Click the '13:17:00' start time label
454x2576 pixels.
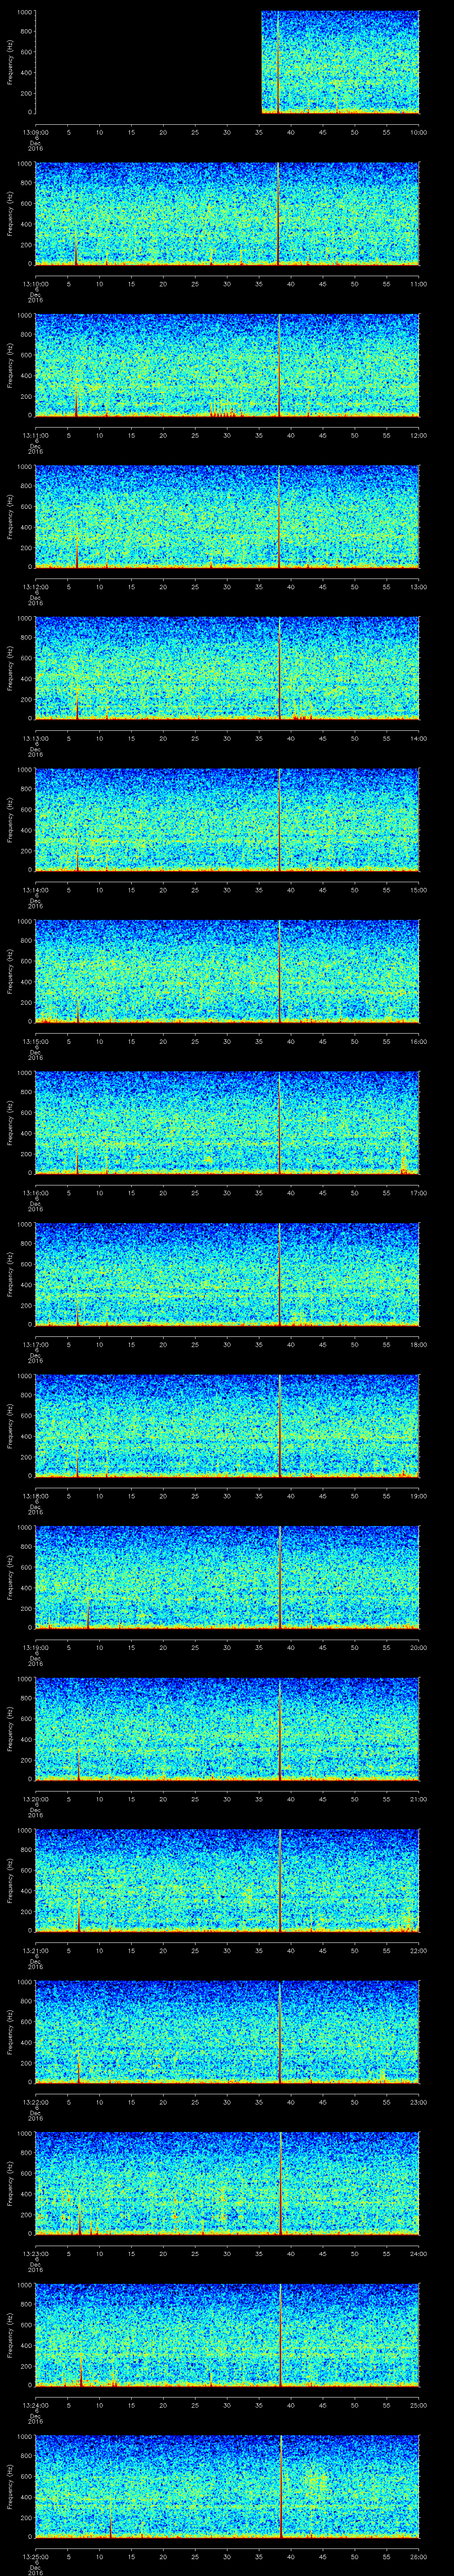click(35, 1344)
